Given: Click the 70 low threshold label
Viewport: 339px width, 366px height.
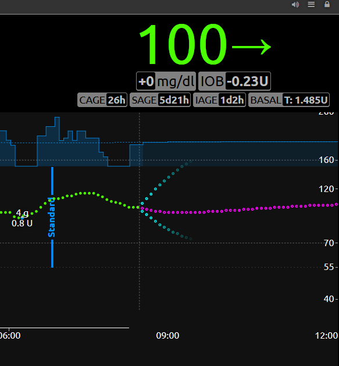Looking at the screenshot, I should coord(329,243).
